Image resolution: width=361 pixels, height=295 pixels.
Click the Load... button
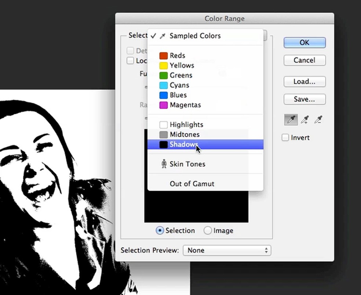[x=305, y=81]
